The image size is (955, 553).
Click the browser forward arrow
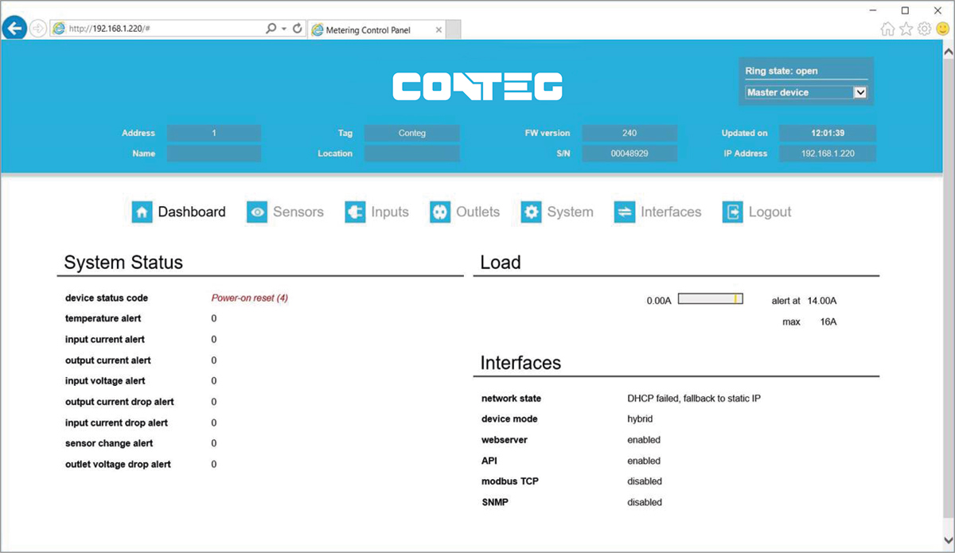pyautogui.click(x=37, y=28)
